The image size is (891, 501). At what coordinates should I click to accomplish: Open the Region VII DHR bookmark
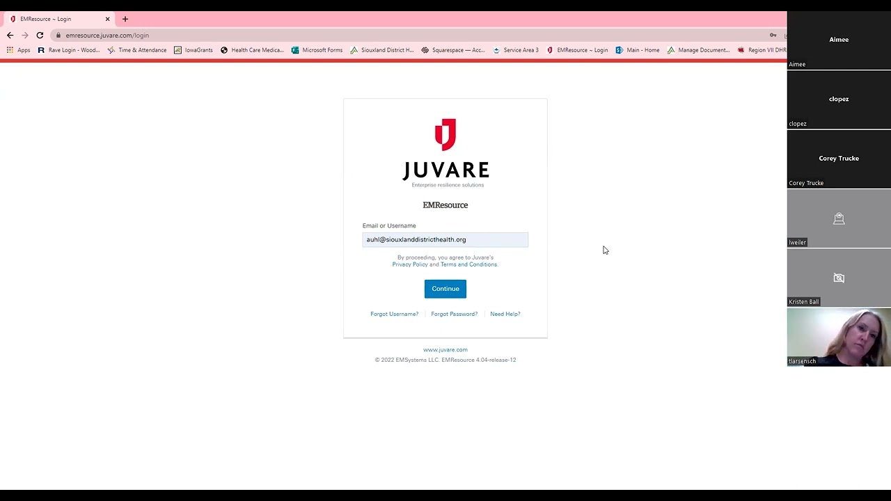click(762, 50)
